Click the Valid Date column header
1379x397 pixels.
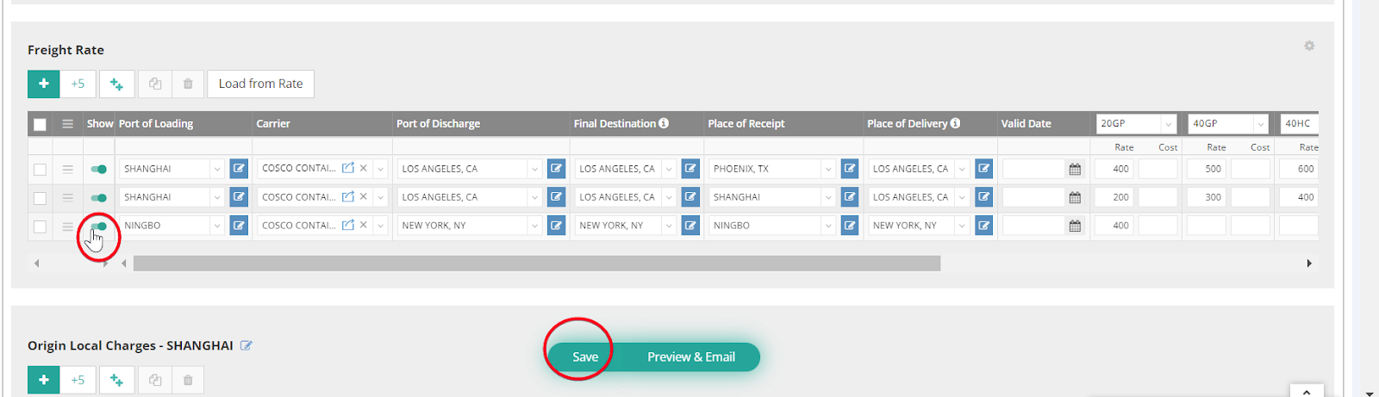pos(1026,124)
